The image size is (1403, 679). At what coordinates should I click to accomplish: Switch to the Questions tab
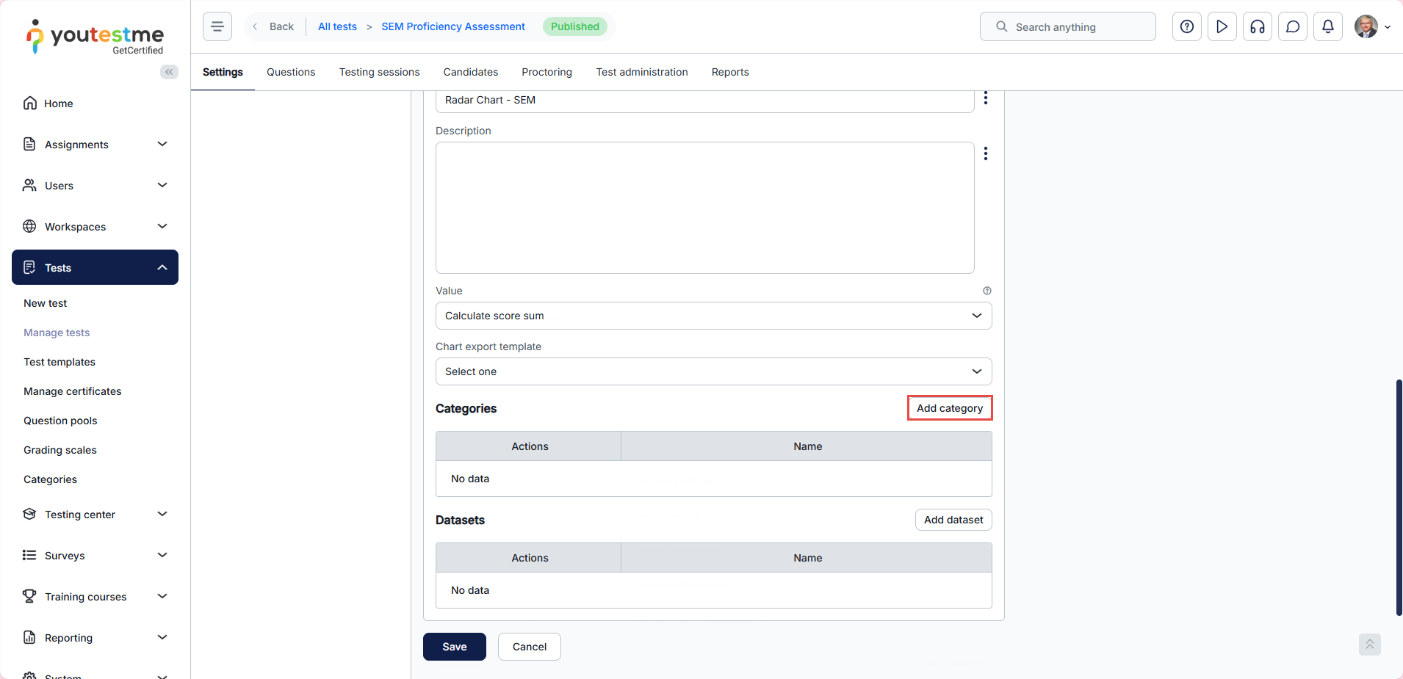[291, 72]
